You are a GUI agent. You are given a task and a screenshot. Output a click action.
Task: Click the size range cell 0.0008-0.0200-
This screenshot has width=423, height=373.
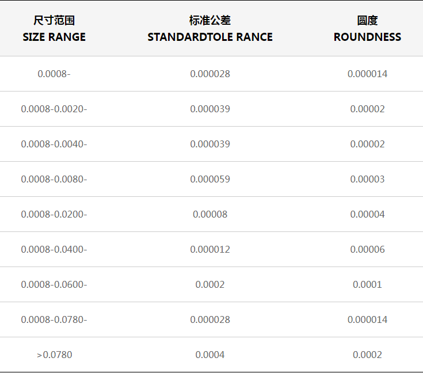tap(54, 214)
